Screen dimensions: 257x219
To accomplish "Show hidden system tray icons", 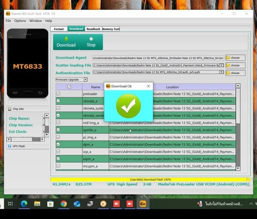I will click(x=251, y=204).
